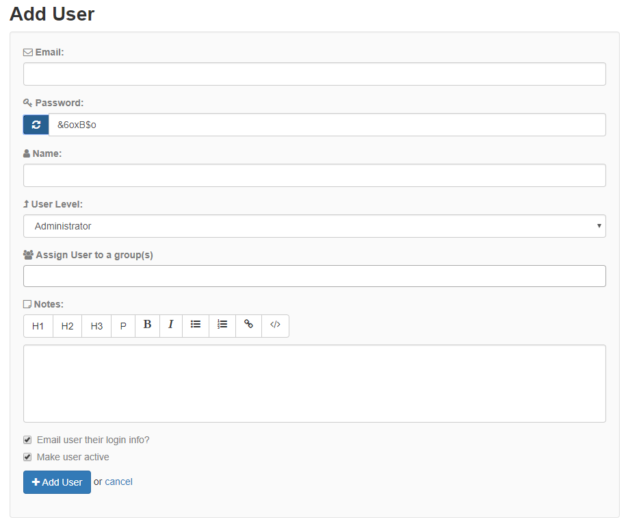Insert a bulleted list in Notes

coord(196,326)
